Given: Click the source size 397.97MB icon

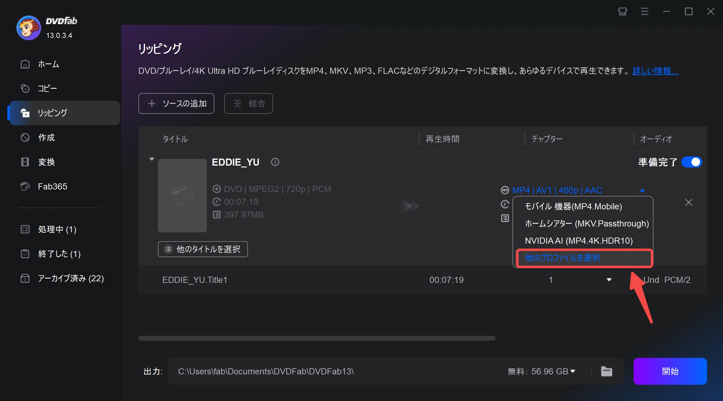Looking at the screenshot, I should coord(216,215).
